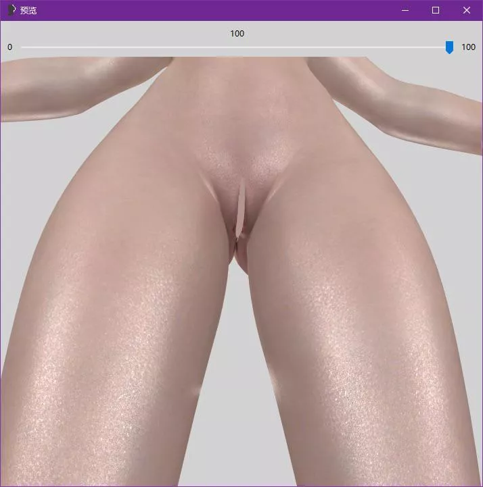Screen dimensions: 483x487
Task: Maximize the 预览 preview window
Action: [436, 10]
